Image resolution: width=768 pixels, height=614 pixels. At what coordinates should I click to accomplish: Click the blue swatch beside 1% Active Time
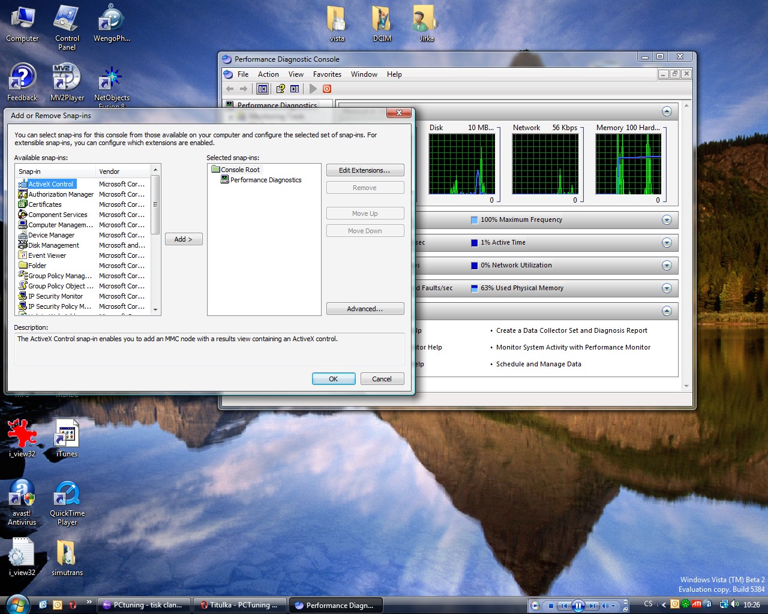(475, 243)
